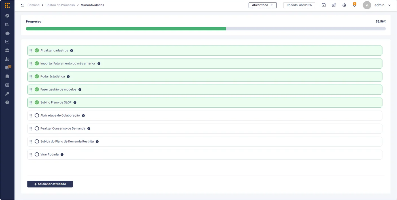
Task: Open the settings gear in top bar
Action: (x=344, y=5)
